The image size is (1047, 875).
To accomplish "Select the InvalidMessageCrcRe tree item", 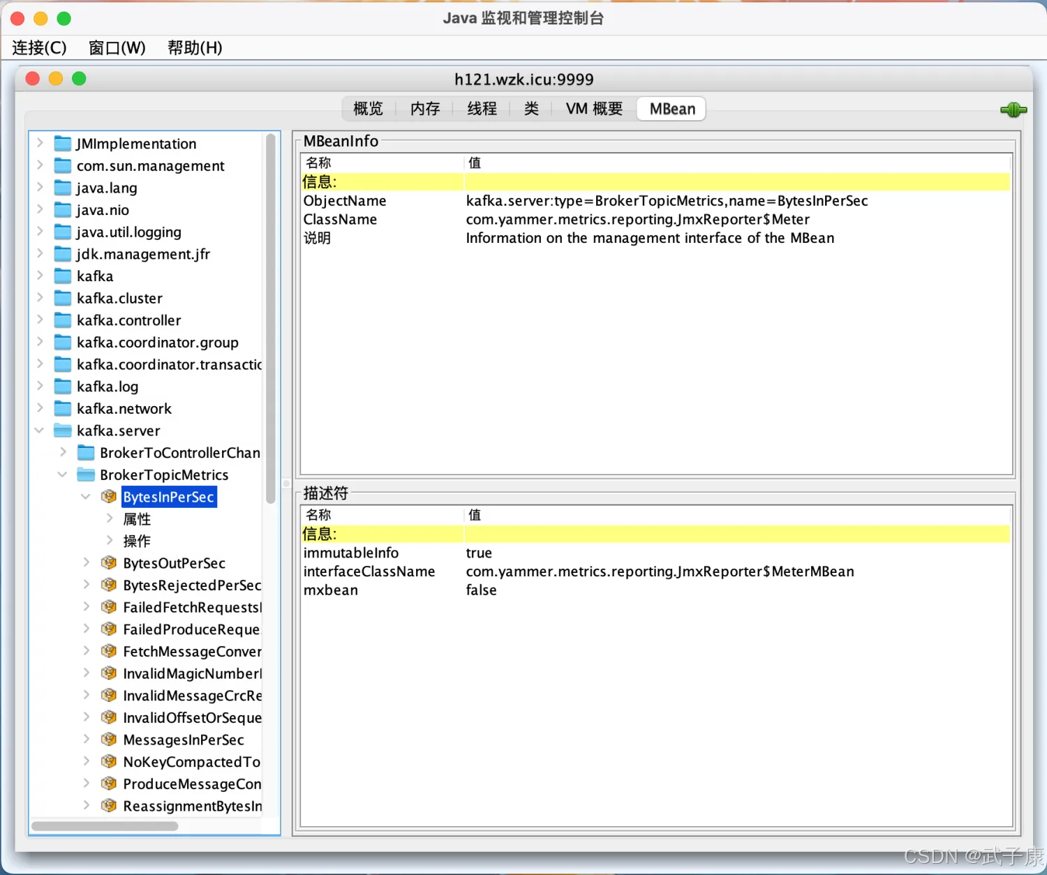I will point(193,696).
